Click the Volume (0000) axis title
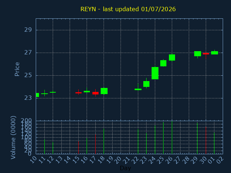The width and height of the screenshot is (231, 173). point(13,138)
